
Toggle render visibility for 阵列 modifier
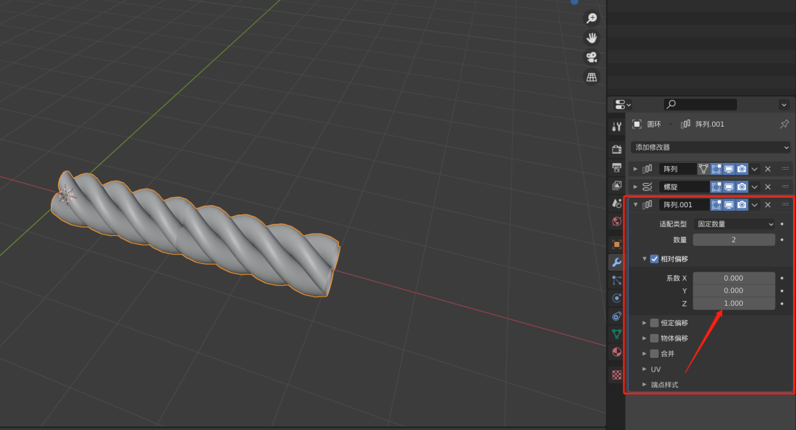[741, 169]
